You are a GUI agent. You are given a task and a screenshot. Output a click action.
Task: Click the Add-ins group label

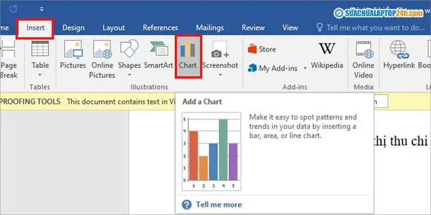295,87
